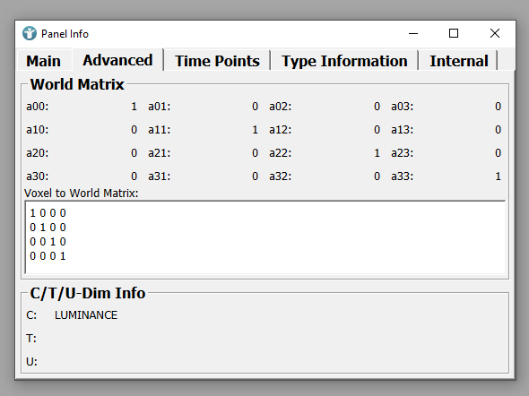Click the a11 matrix value
The width and height of the screenshot is (529, 396).
255,130
